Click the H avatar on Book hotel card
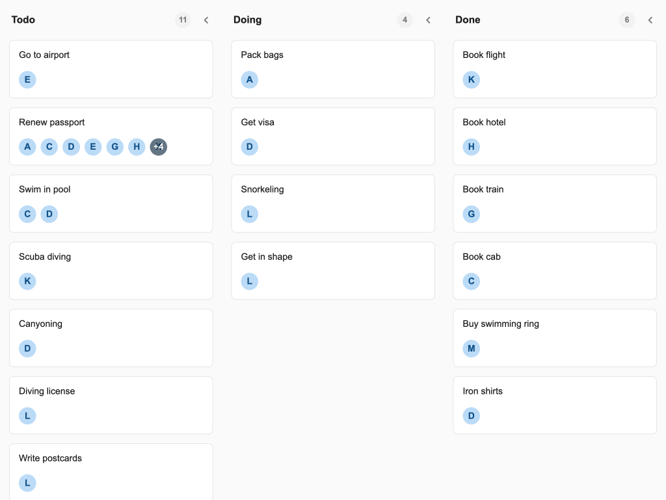 point(472,146)
